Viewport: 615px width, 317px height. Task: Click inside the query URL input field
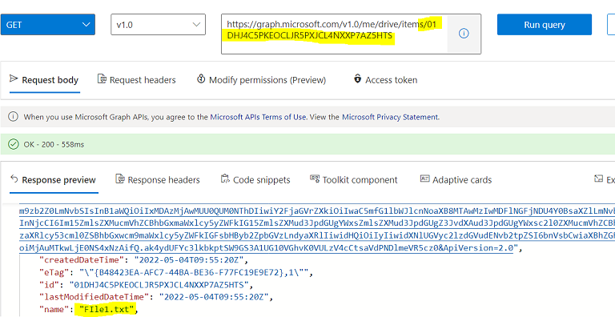(334, 34)
